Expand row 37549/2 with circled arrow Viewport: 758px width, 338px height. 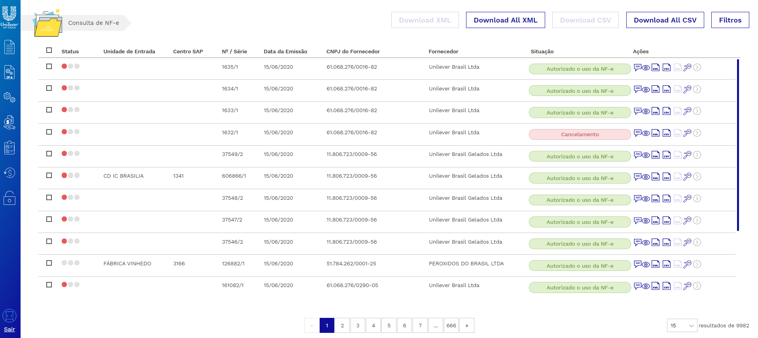click(697, 155)
